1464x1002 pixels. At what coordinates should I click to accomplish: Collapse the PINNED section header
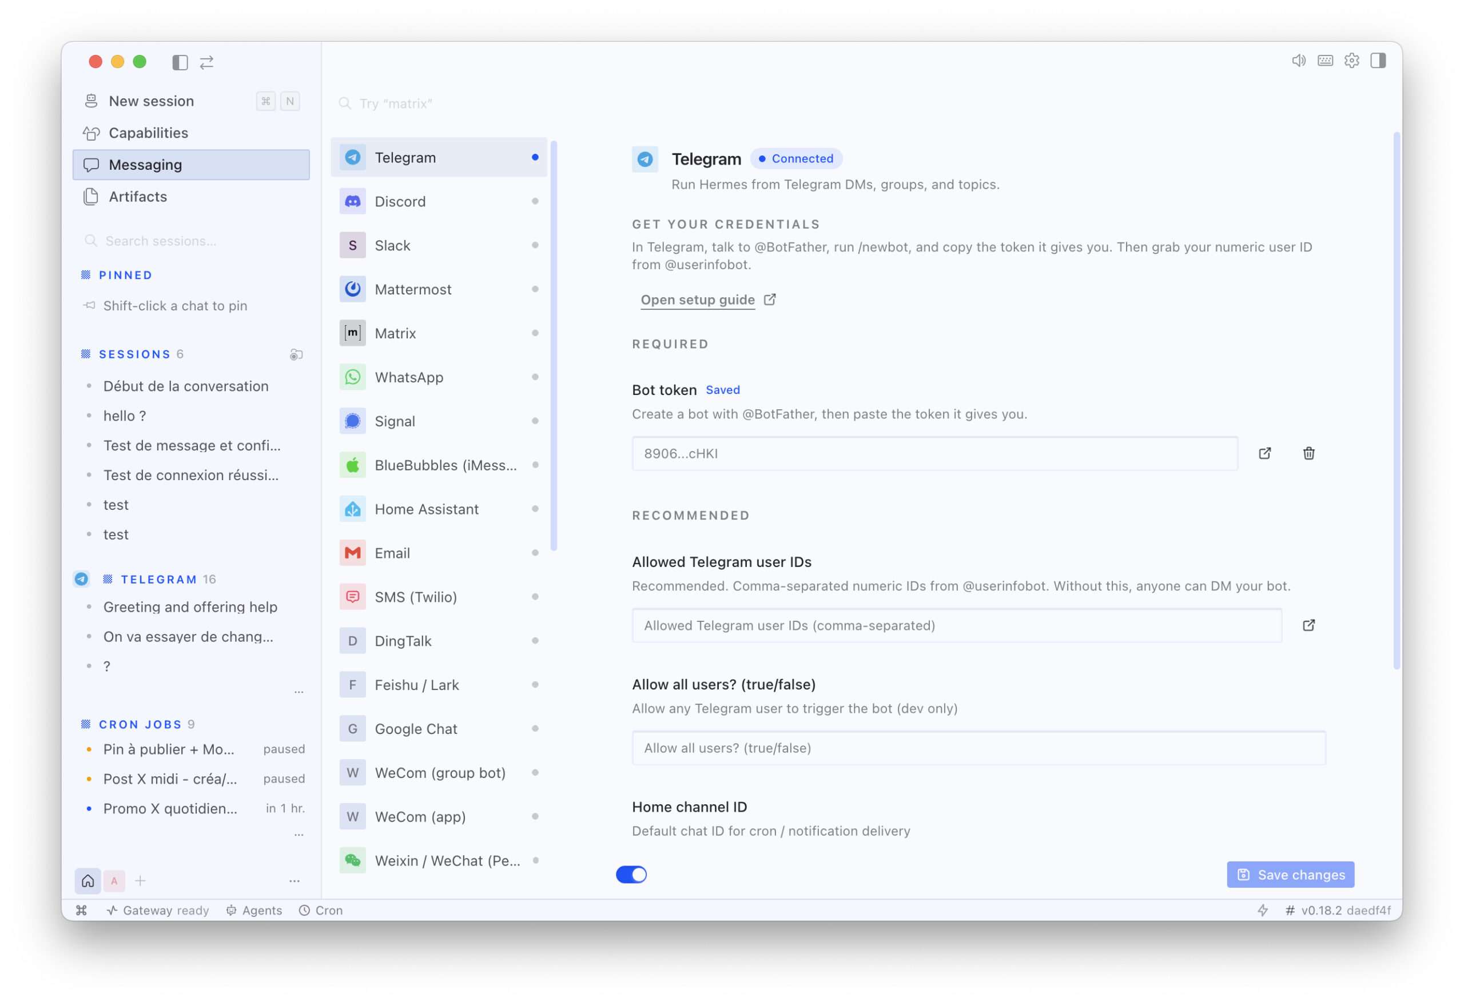[x=125, y=275]
